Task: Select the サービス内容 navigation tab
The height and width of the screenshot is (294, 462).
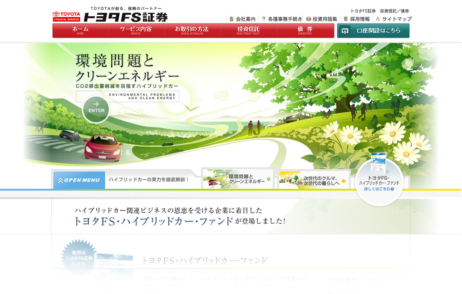Action: tap(136, 31)
